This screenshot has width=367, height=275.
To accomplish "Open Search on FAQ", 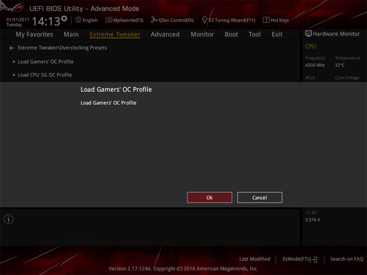I will pos(347,259).
